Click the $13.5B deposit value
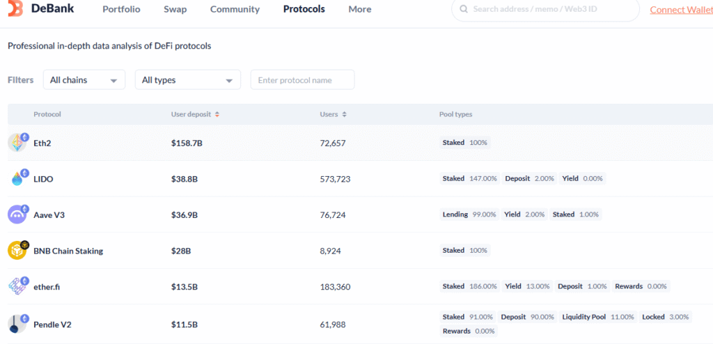Screen dimensions: 713x344 pyautogui.click(x=184, y=287)
